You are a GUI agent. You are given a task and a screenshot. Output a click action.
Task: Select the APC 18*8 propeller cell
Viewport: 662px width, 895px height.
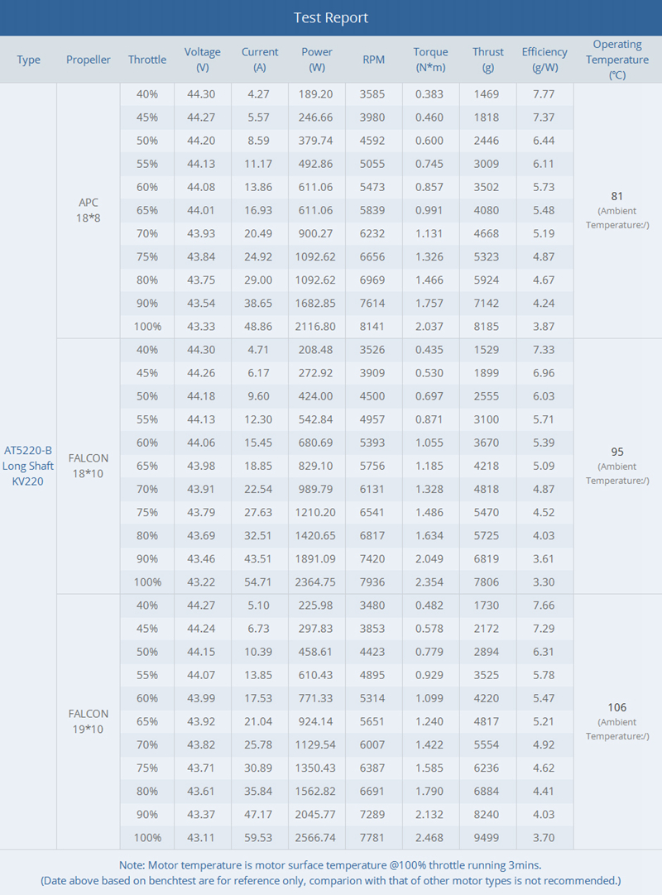[x=89, y=210]
